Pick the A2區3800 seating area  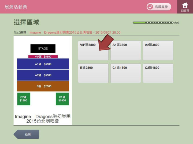tap(158, 50)
